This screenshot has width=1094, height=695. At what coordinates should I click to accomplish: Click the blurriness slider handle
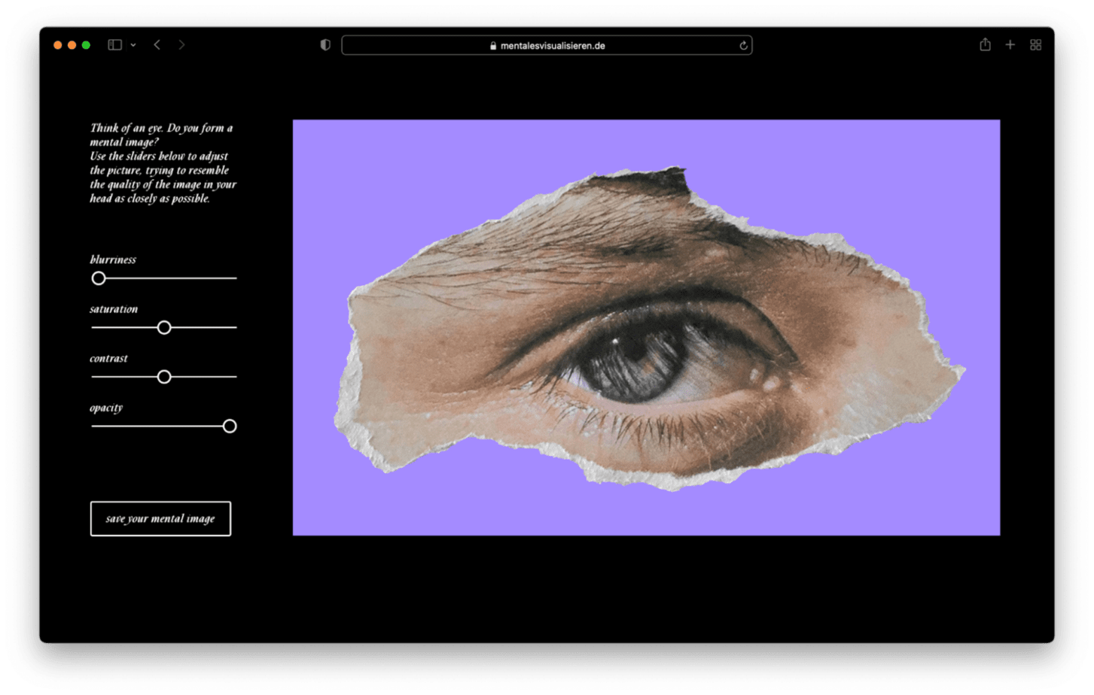pyautogui.click(x=99, y=278)
